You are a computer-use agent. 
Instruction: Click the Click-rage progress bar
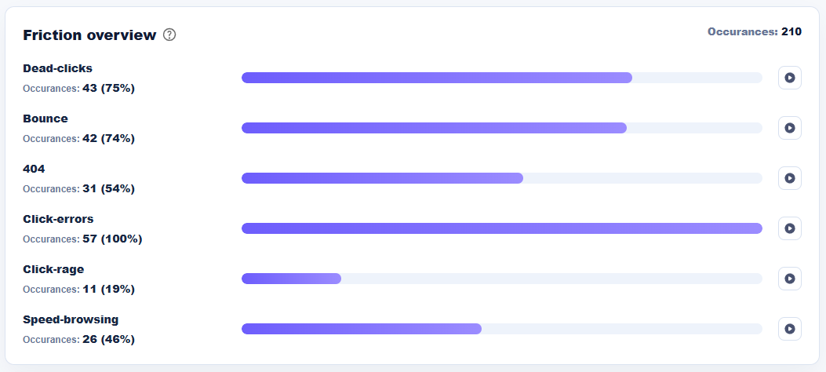502,279
